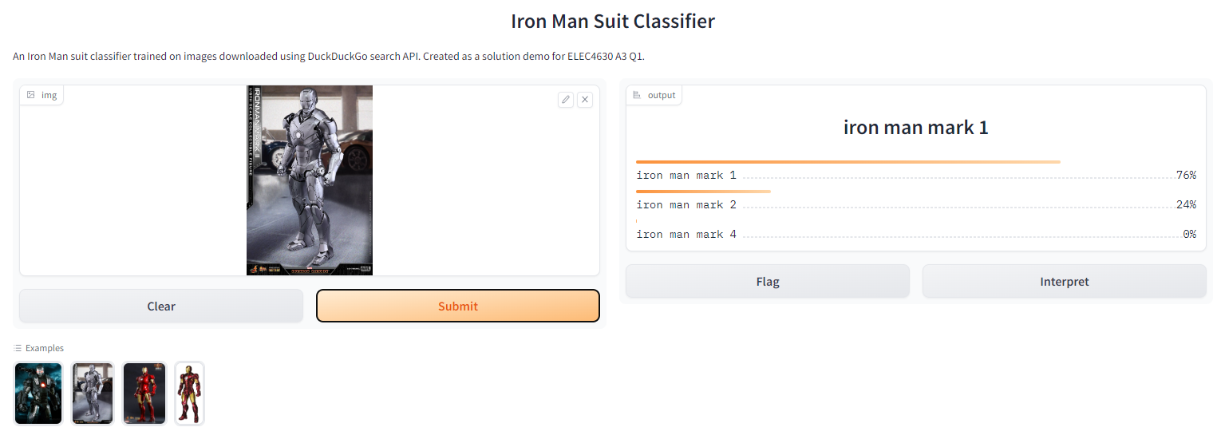Click the large predicted label heading in output

[x=915, y=128]
